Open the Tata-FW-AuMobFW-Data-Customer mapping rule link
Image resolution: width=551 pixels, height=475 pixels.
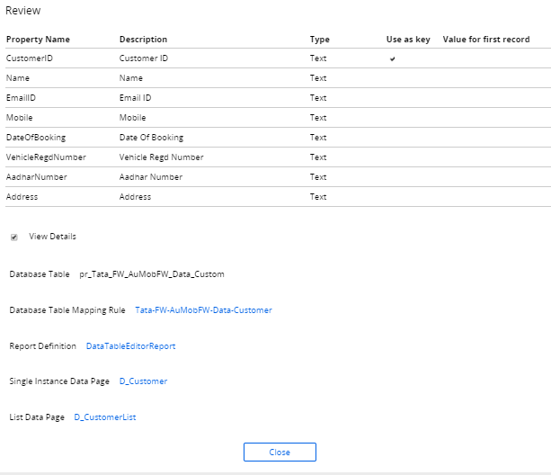click(x=203, y=310)
